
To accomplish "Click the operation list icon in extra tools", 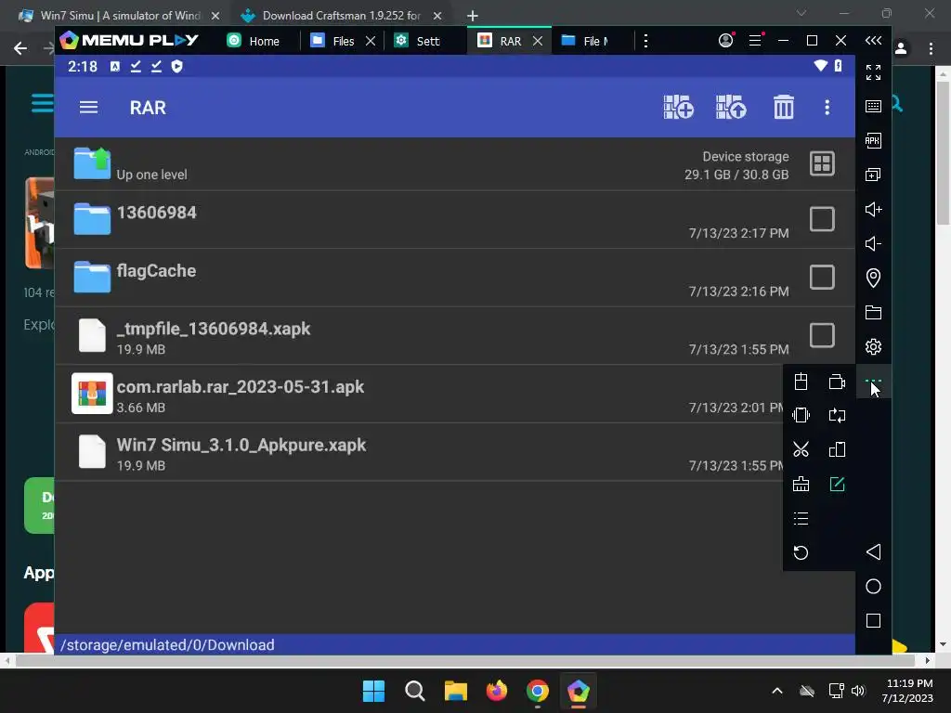I will coord(801,518).
